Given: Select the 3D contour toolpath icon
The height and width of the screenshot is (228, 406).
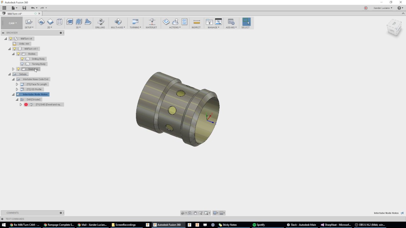Looking at the screenshot, I should click(x=88, y=22).
